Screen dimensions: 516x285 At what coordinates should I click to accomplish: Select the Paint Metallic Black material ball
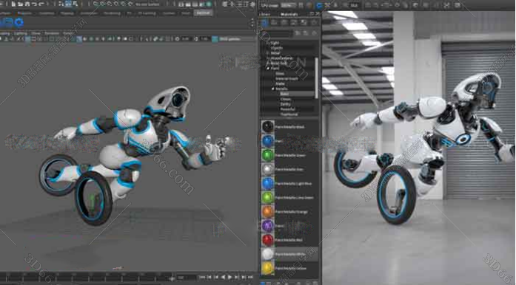point(268,127)
